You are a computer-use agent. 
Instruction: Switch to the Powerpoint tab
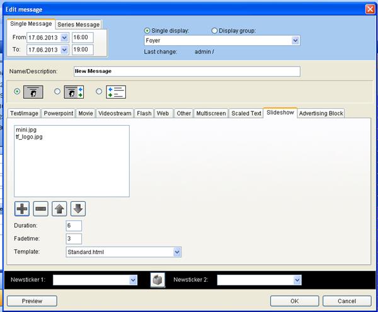click(x=59, y=113)
